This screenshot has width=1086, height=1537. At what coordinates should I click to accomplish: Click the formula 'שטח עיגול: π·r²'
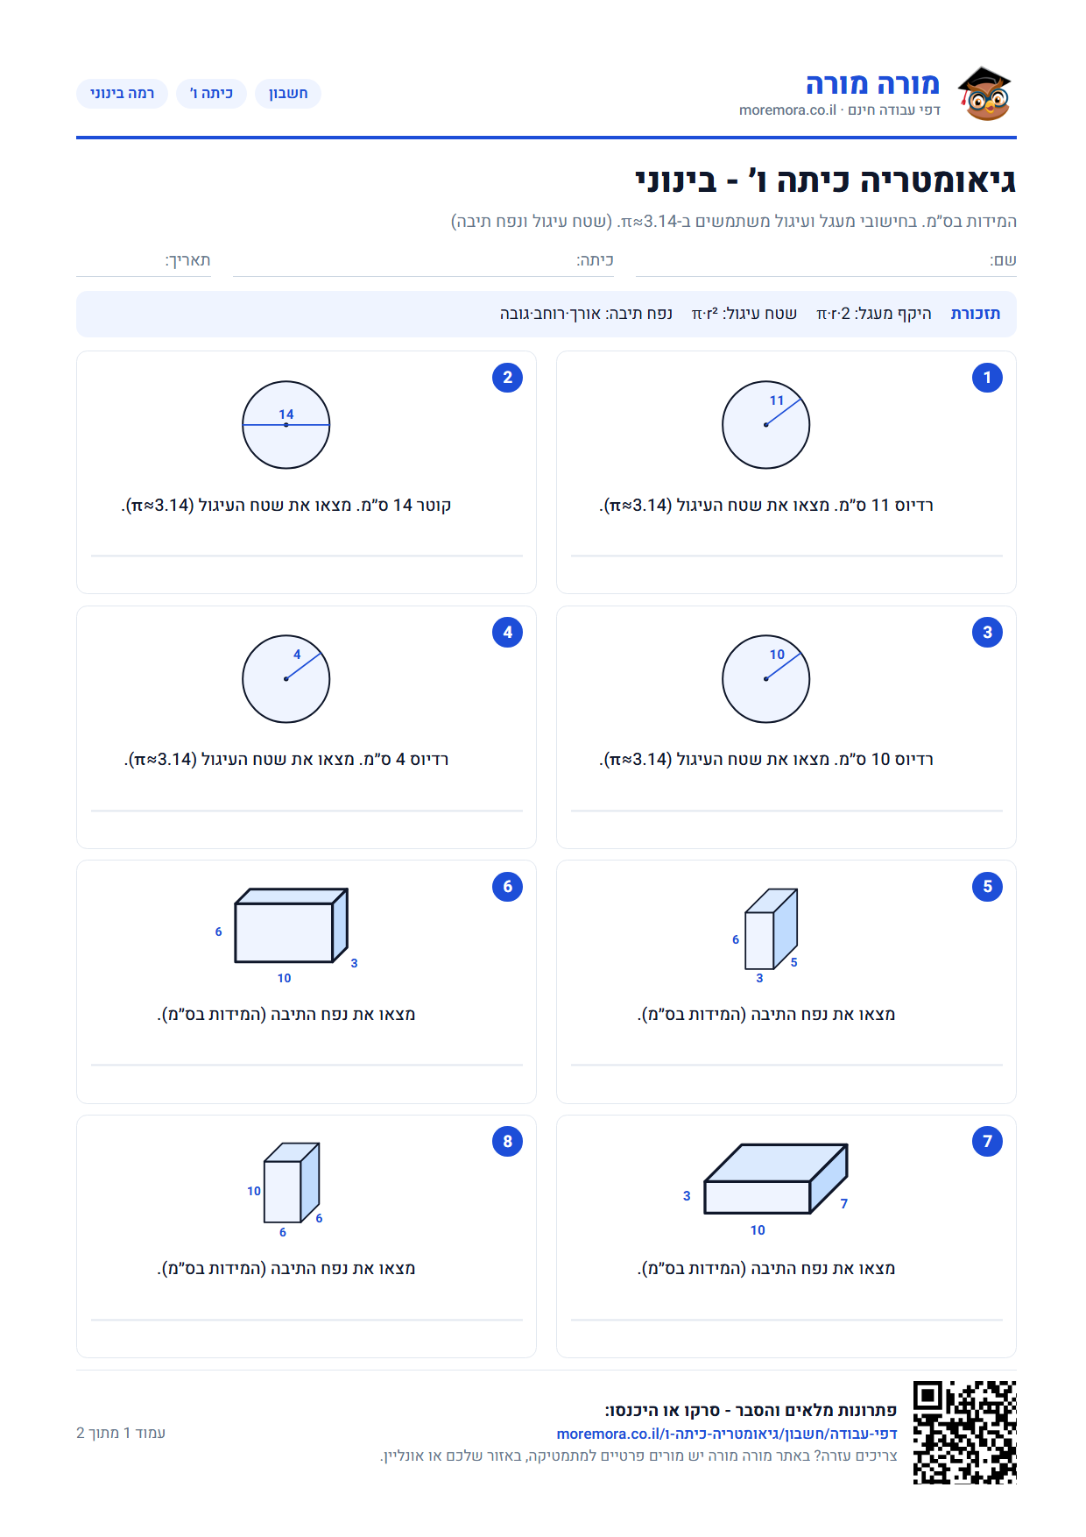[x=744, y=314]
